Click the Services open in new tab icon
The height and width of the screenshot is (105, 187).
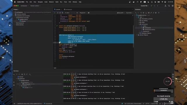click(x=27, y=74)
